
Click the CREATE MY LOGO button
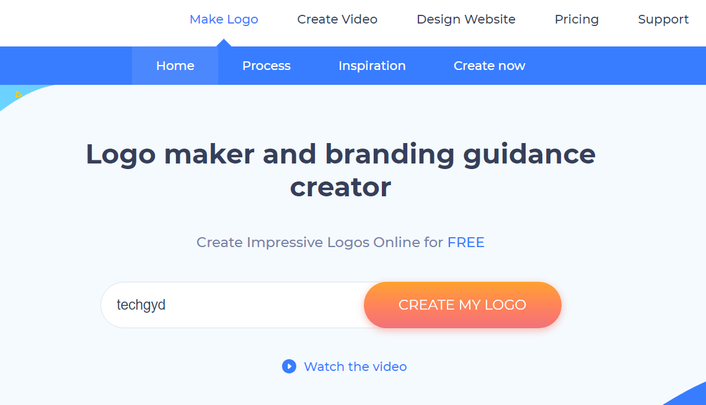[x=462, y=305]
